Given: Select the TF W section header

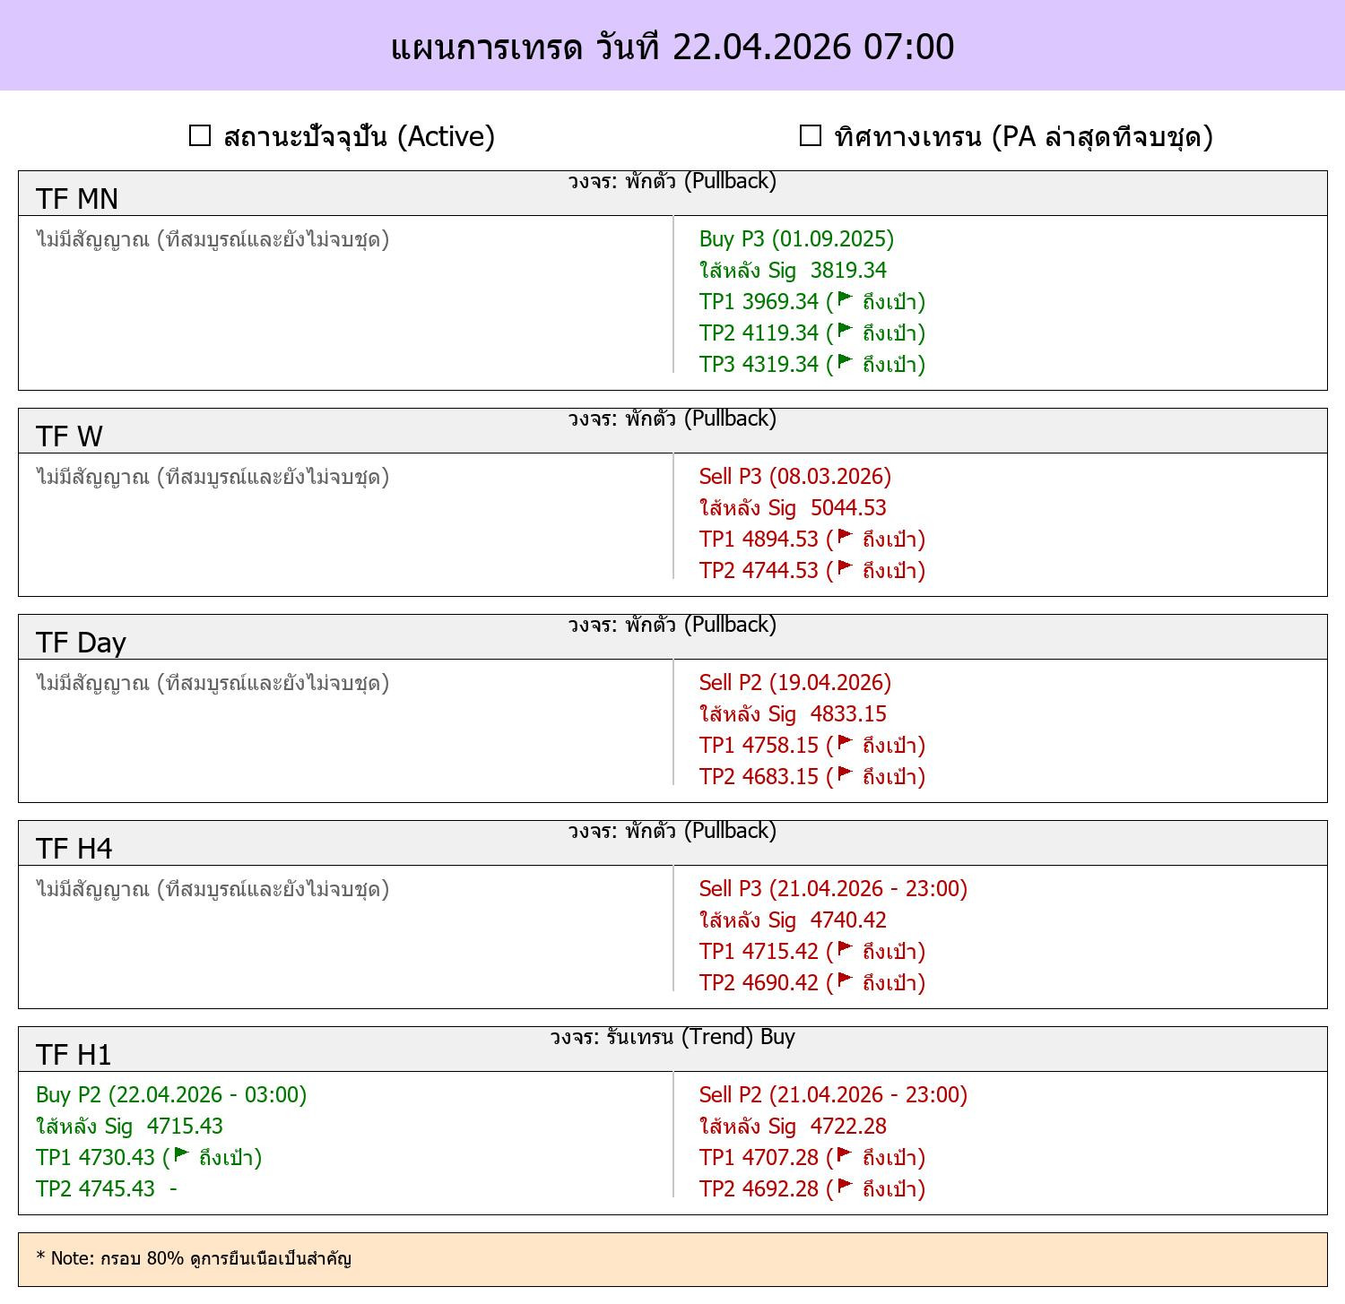Looking at the screenshot, I should pos(672,431).
